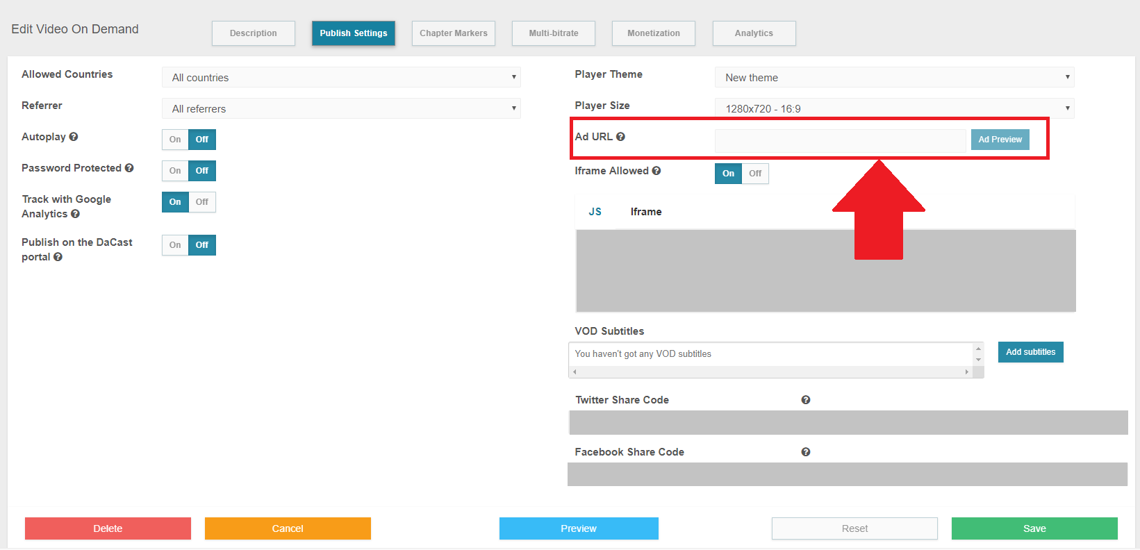Click the subtitles list scroll-up arrow
Viewport: 1140px width, 550px height.
(978, 349)
